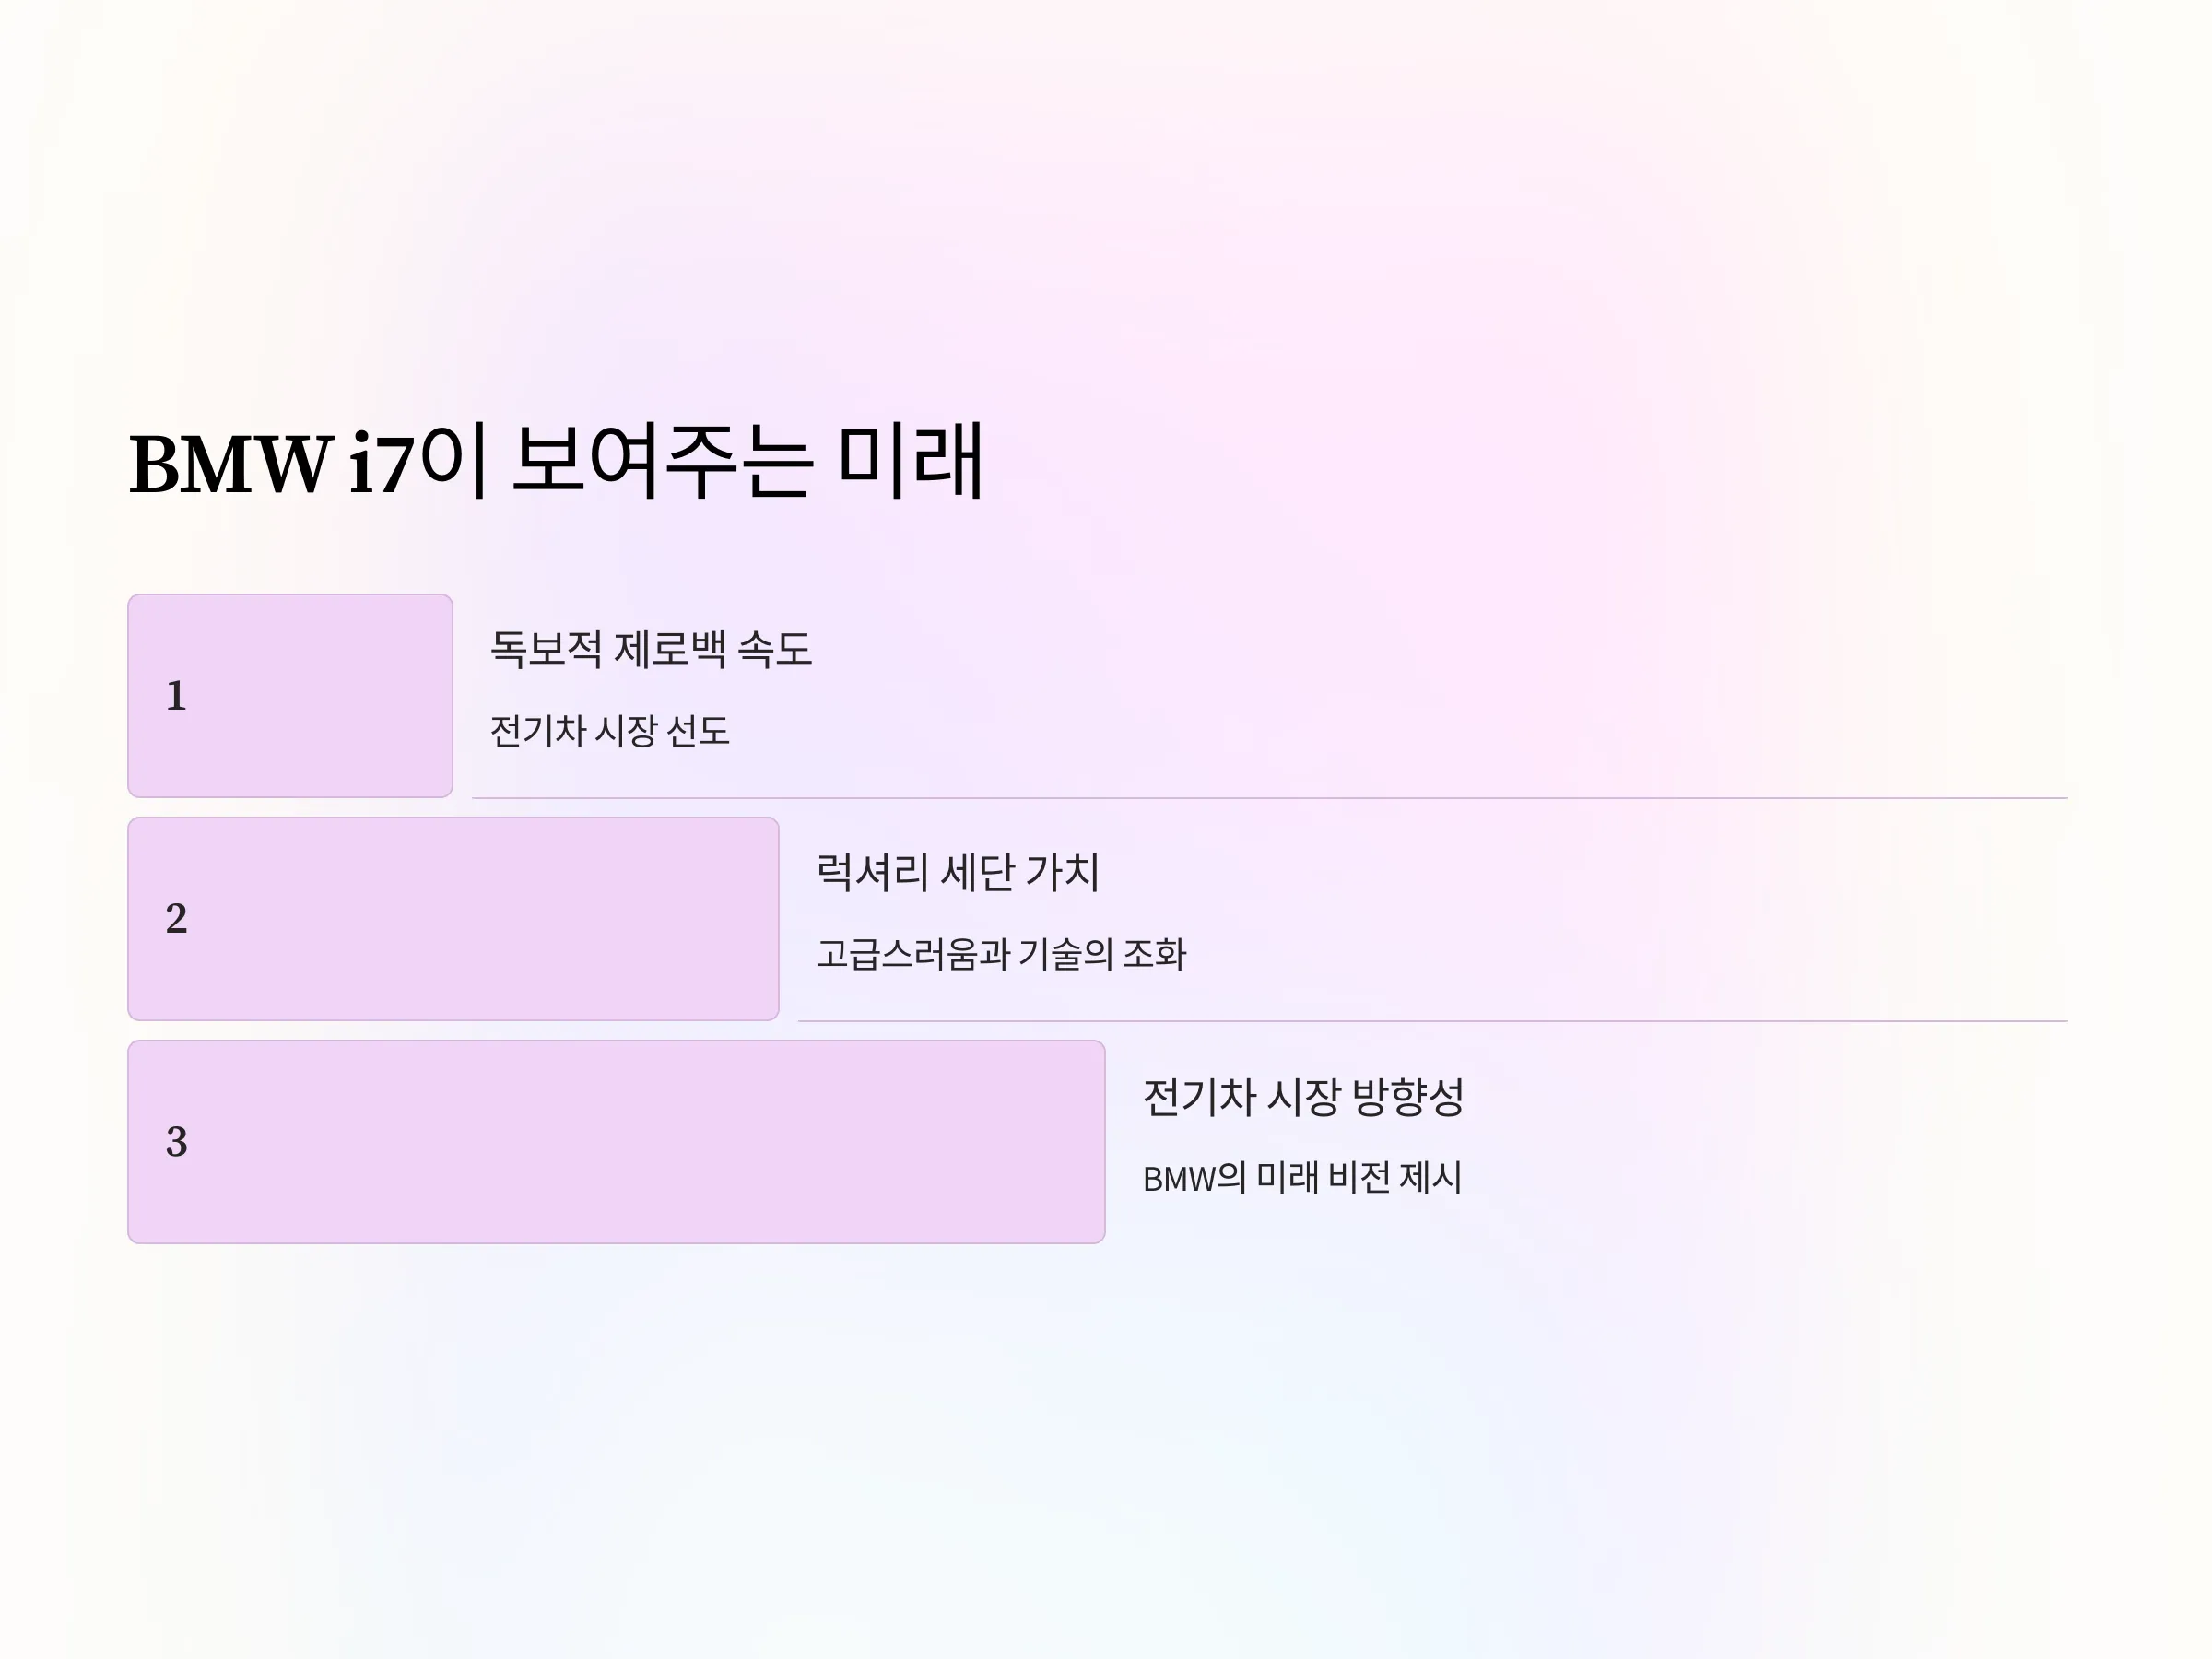Click the divider line under the second row
The height and width of the screenshot is (1659, 2212).
(x=1432, y=1021)
